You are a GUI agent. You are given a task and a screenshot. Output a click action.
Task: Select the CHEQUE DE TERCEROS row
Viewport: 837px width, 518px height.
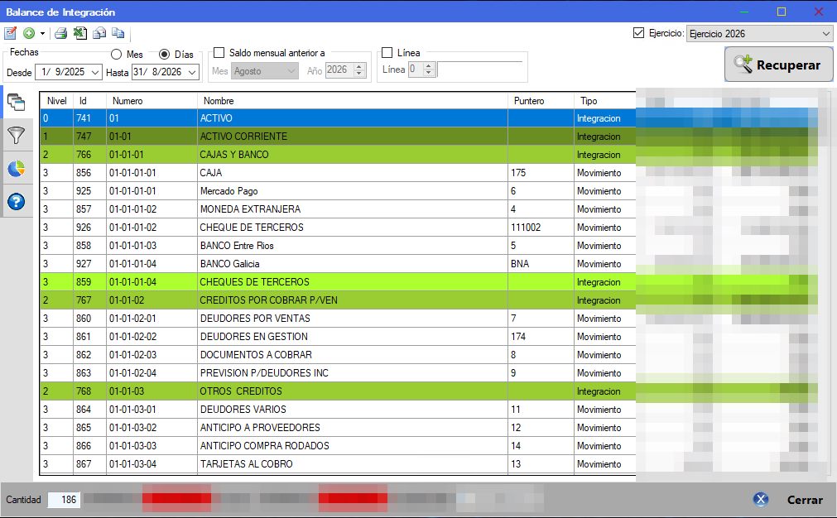pos(338,228)
